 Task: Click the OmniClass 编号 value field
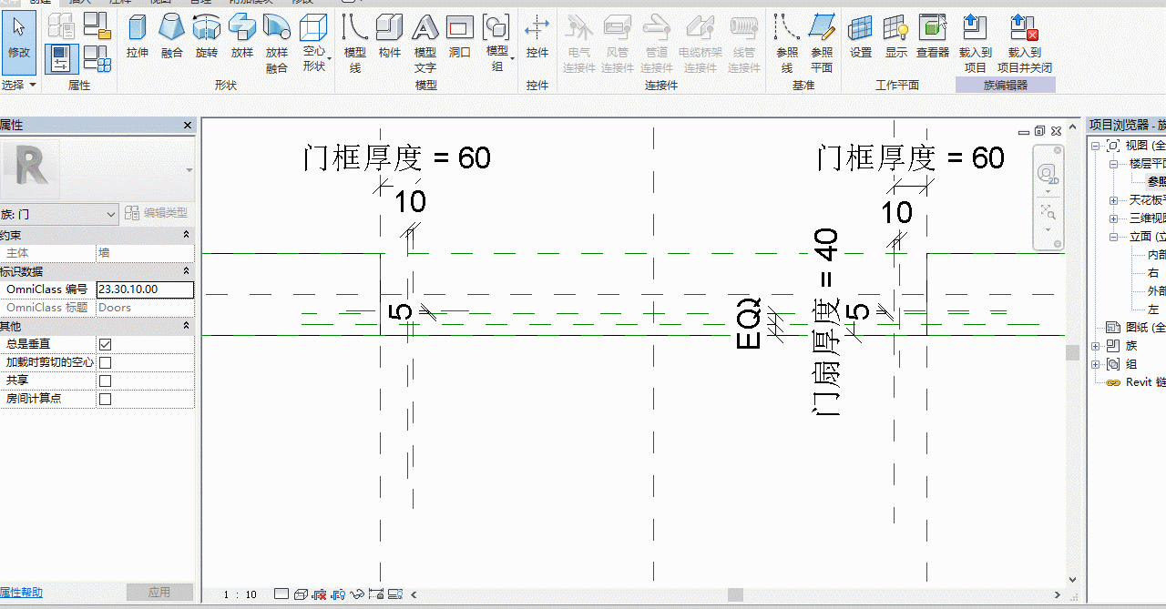[x=145, y=289]
